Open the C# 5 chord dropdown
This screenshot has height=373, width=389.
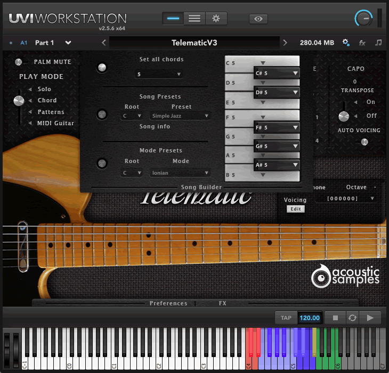277,73
